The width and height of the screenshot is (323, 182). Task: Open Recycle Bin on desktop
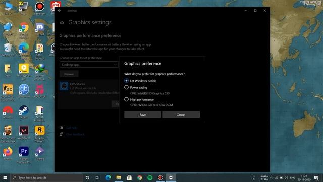[8, 50]
